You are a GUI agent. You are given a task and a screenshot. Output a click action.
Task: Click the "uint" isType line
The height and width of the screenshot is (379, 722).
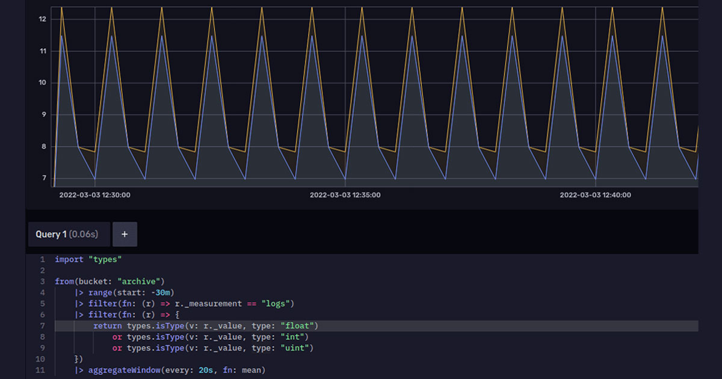tap(212, 348)
